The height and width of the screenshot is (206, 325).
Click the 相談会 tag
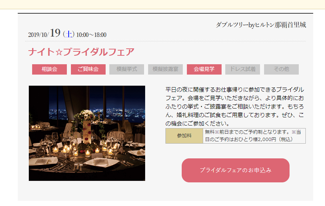49,69
